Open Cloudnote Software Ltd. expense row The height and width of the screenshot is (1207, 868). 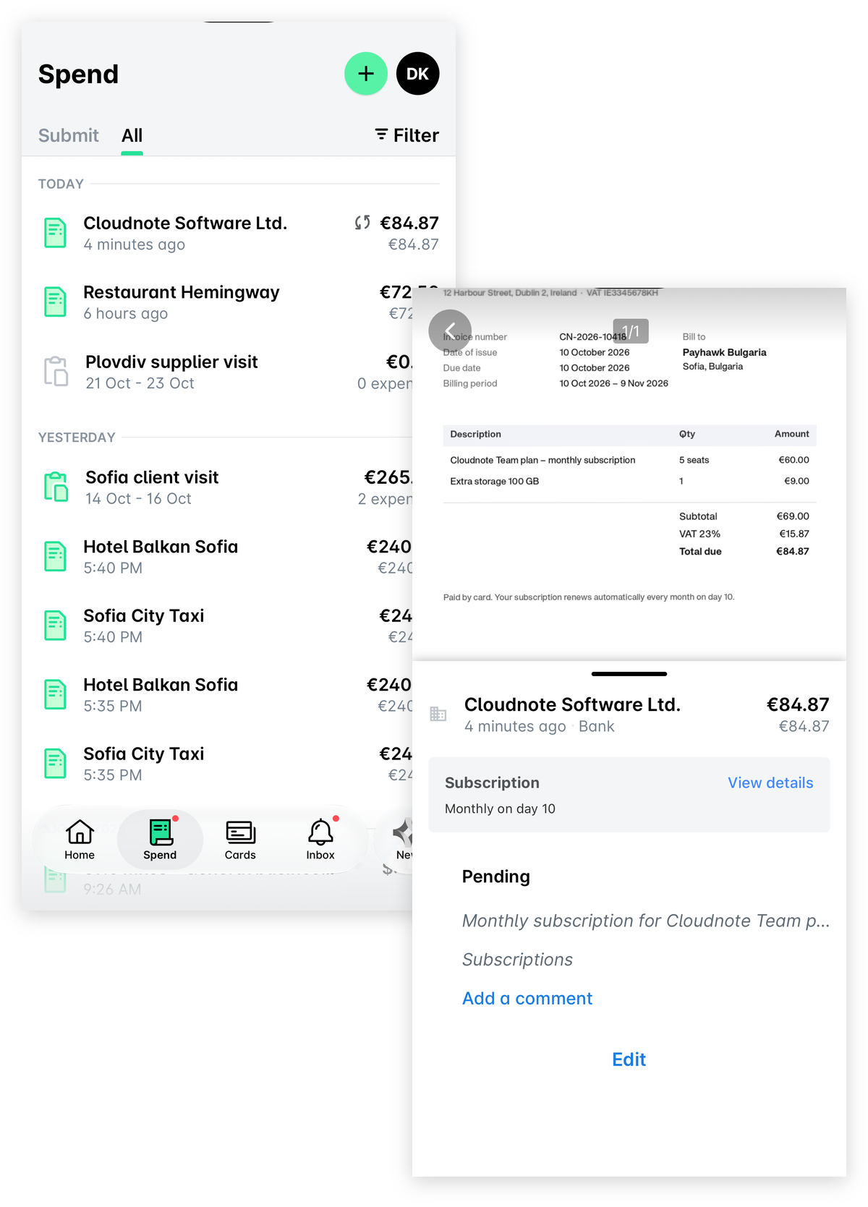[239, 233]
